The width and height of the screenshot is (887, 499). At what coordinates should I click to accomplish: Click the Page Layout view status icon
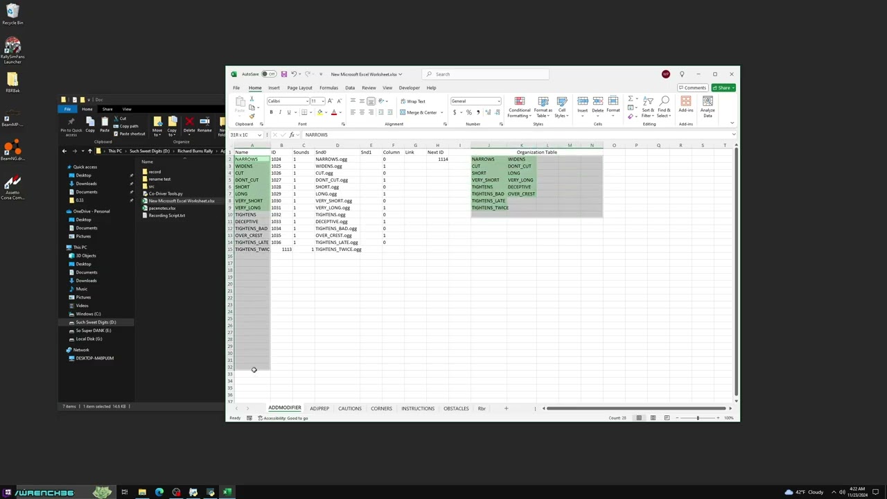point(653,418)
